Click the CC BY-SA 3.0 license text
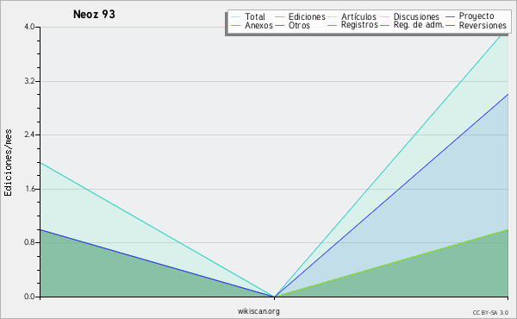 (490, 312)
